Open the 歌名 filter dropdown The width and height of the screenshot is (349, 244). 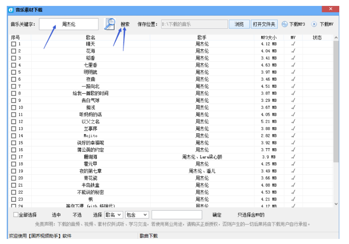click(x=114, y=215)
